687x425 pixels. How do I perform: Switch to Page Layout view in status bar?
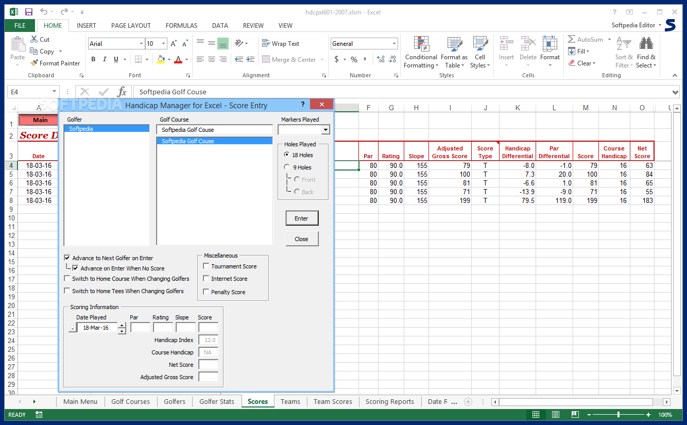tap(556, 415)
